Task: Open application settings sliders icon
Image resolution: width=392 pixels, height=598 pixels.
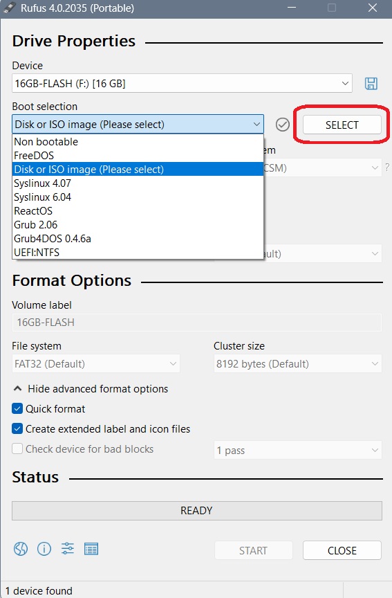Action: [x=68, y=548]
